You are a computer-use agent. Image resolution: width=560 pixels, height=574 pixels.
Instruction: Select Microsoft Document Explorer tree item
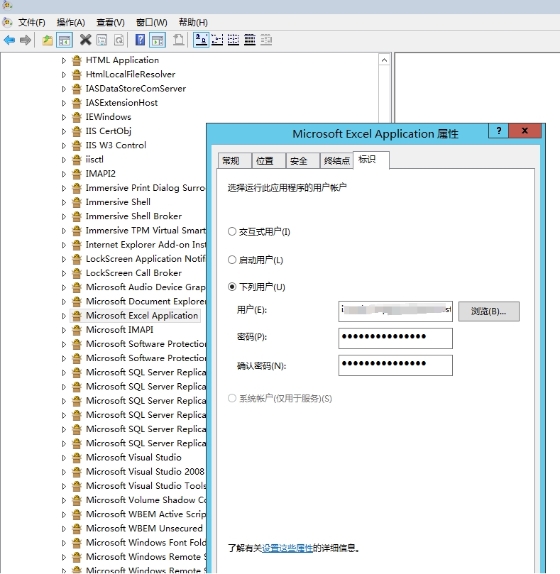(x=146, y=302)
